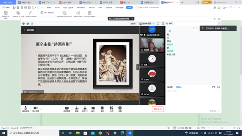Open the invite participants icon
242x136 pixels.
pos(77,108)
